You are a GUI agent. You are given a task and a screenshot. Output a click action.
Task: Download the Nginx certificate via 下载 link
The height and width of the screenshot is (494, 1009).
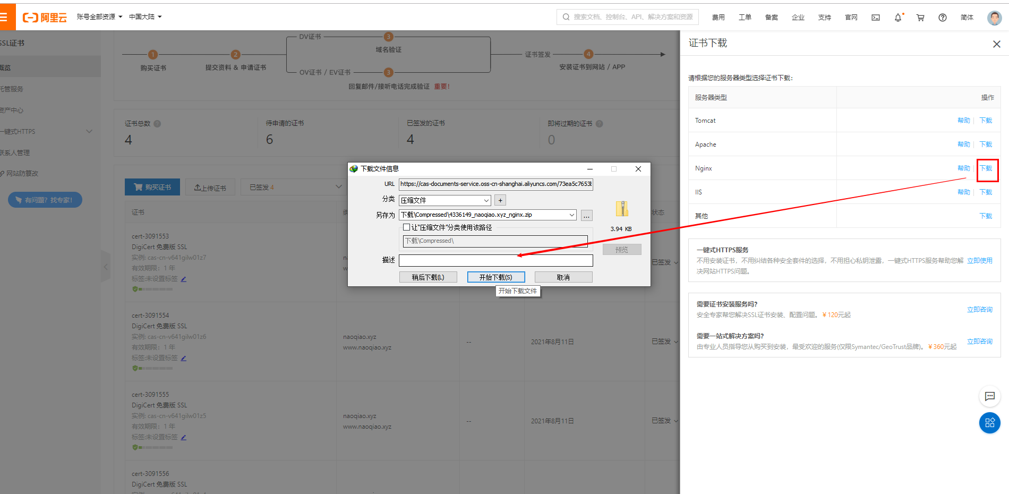coord(986,168)
